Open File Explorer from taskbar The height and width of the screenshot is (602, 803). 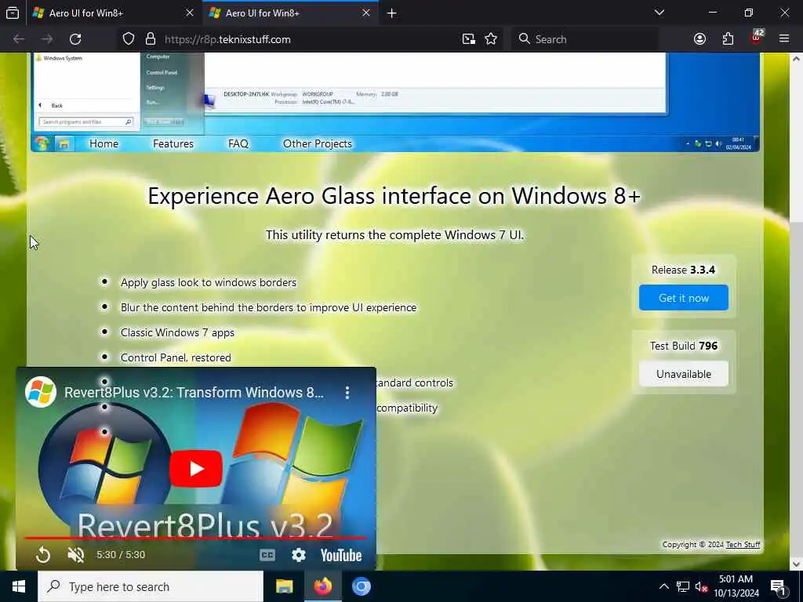click(x=284, y=586)
